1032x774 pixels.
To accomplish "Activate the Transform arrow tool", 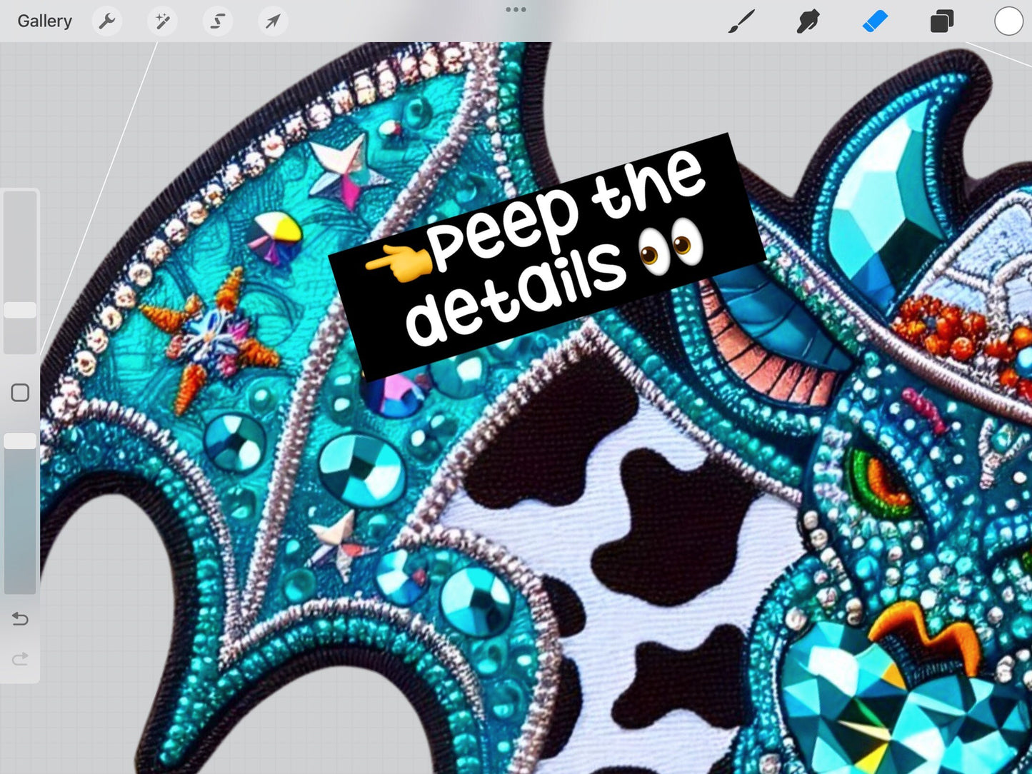I will [x=273, y=21].
